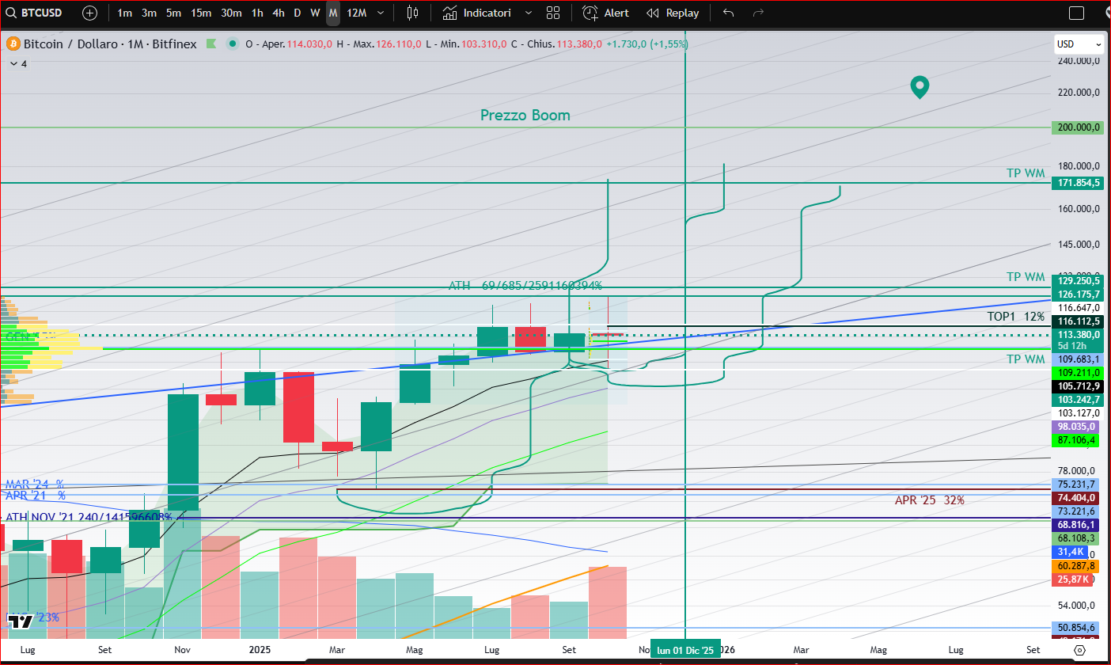Expand the timeframe interval dropdown arrow
Image resolution: width=1111 pixels, height=665 pixels.
coord(381,13)
